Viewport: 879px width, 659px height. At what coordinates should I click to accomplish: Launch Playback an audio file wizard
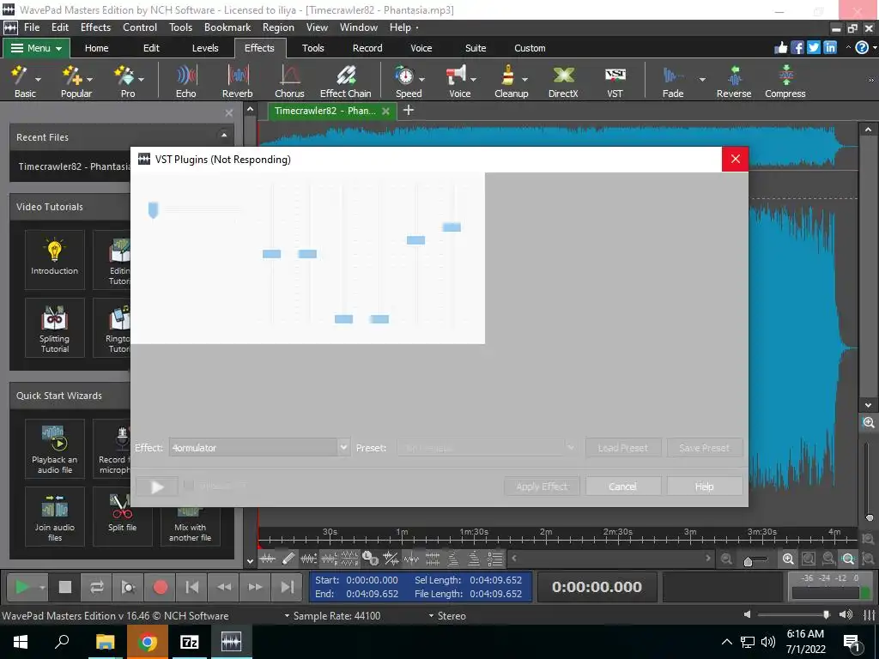pos(54,448)
